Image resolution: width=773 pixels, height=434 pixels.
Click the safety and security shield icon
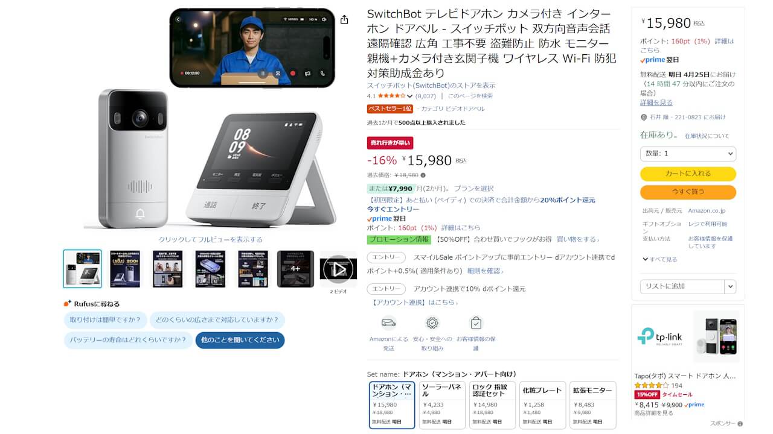[432, 323]
